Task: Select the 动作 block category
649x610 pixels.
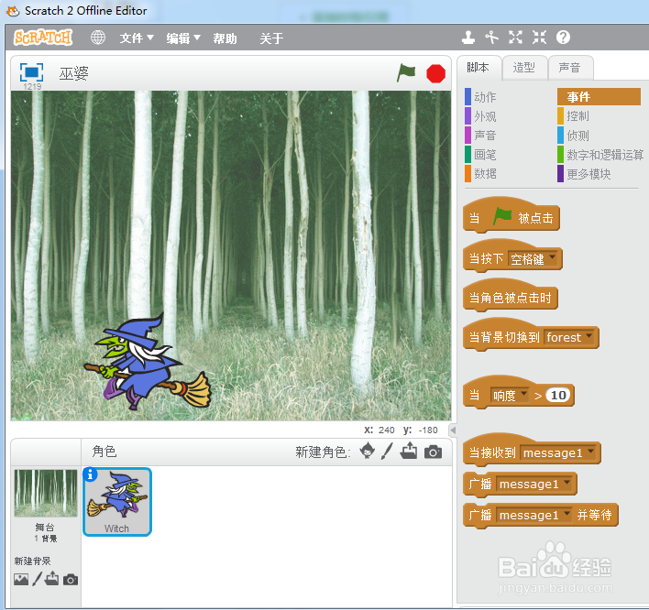Action: point(480,97)
